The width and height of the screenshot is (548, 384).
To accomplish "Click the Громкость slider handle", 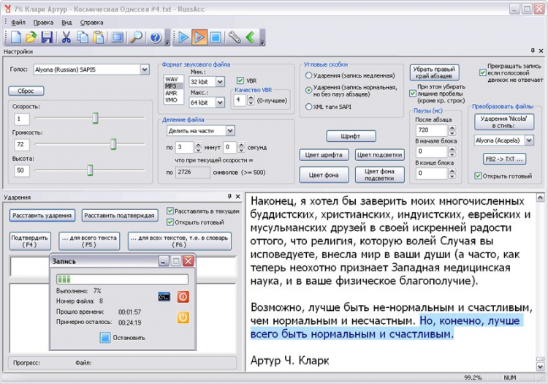I will 113,144.
